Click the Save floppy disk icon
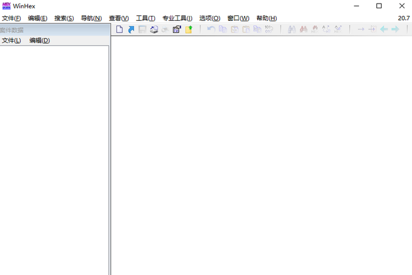The image size is (412, 275). (142, 30)
